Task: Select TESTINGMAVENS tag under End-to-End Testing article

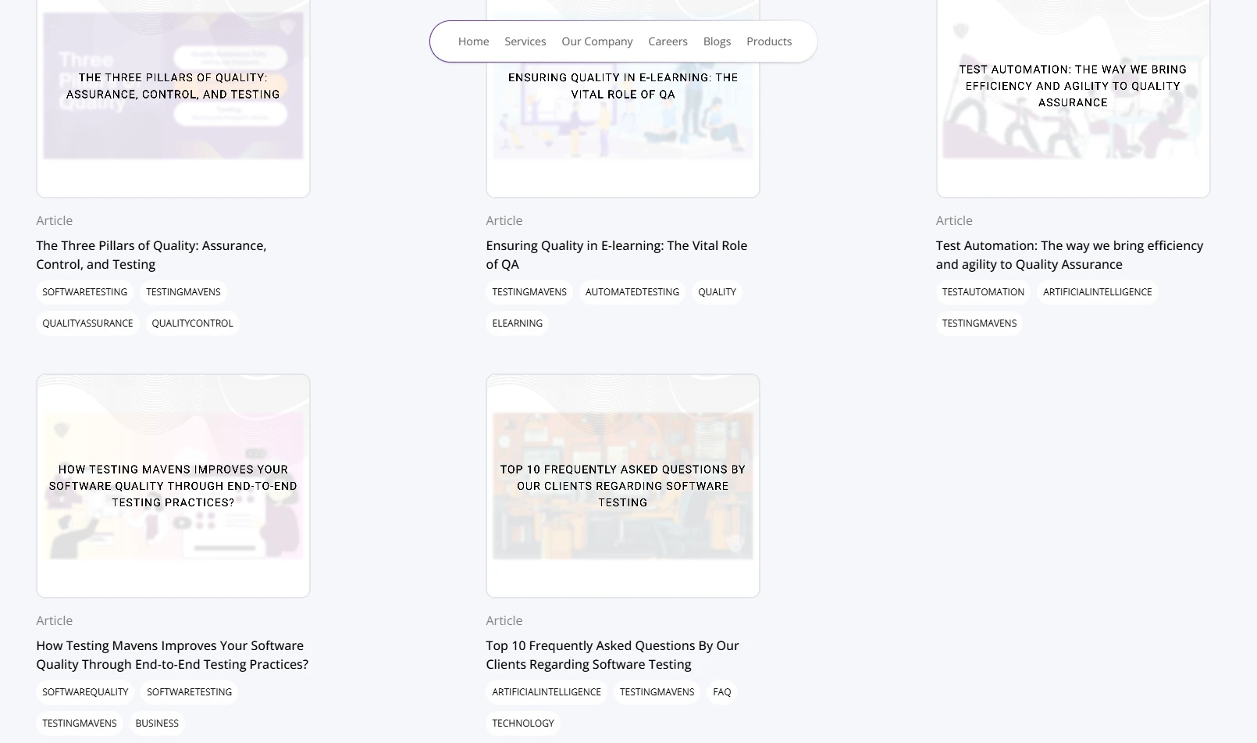Action: [80, 723]
